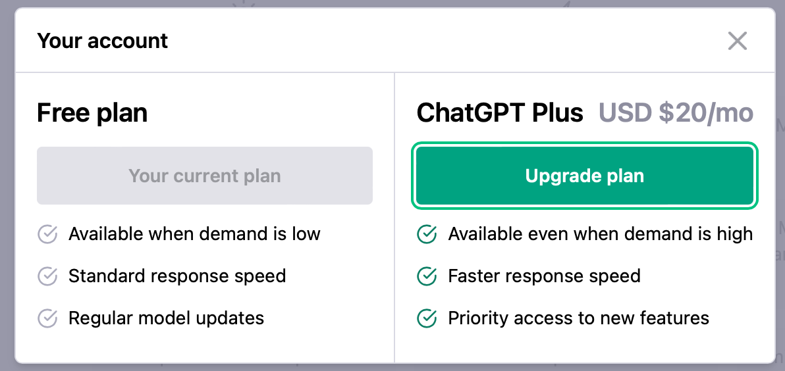
Task: Click the Upgrade plan button
Action: click(585, 176)
